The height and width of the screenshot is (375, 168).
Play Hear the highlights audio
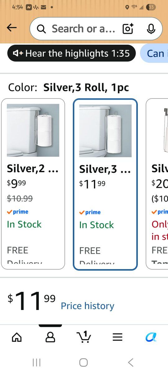click(72, 53)
